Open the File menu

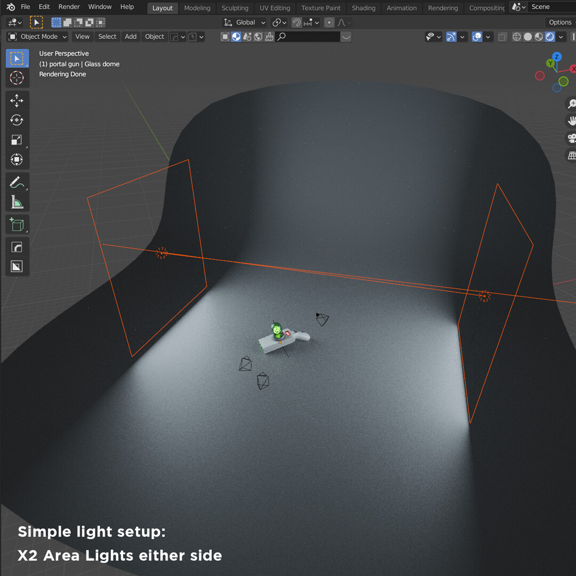click(26, 7)
